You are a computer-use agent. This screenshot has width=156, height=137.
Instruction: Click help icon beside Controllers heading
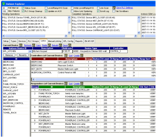coord(66,56)
